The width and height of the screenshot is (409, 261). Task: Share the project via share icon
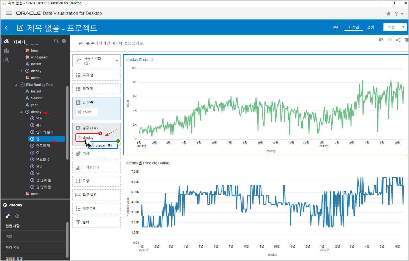pyautogui.click(x=398, y=40)
